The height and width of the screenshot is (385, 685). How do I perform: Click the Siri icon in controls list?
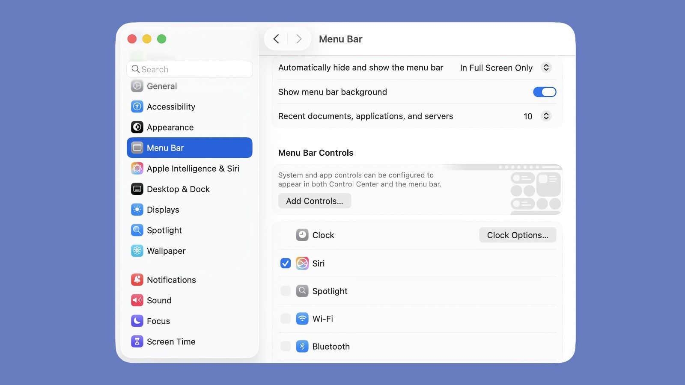click(x=302, y=263)
